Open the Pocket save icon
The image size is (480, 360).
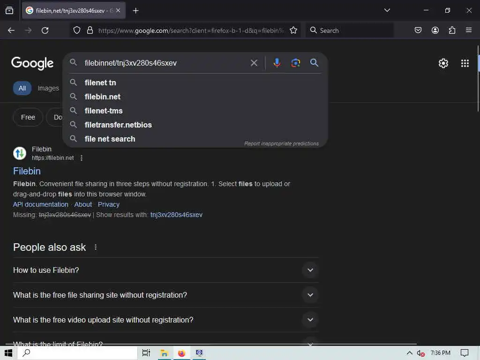coord(418,30)
